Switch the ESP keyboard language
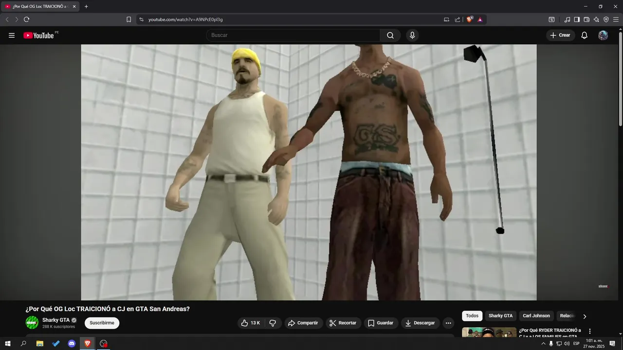The width and height of the screenshot is (623, 350). 576,344
